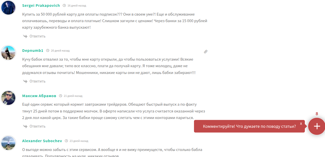Screen dimensions: 325x157
Task: Open Depnumb1's avatar image
Action: click(9, 53)
